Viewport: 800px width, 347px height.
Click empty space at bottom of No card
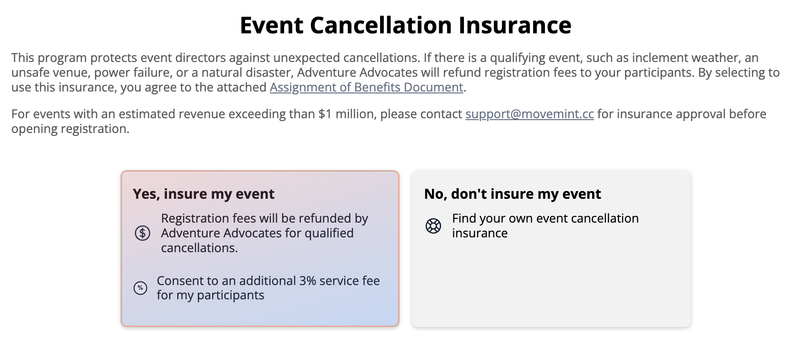point(551,296)
